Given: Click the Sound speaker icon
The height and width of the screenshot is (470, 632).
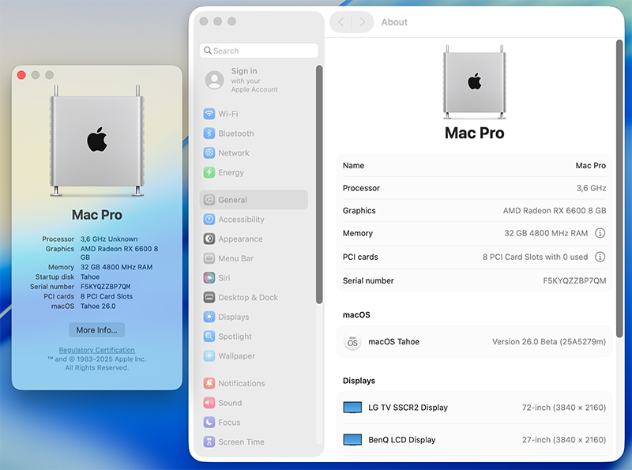Looking at the screenshot, I should (x=209, y=403).
